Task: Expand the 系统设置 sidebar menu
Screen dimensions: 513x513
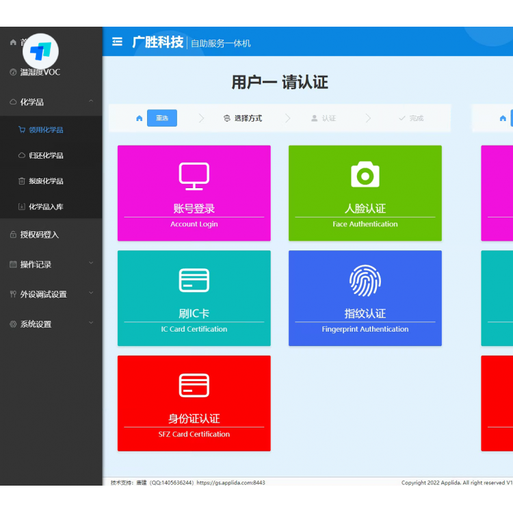Action: [91, 324]
